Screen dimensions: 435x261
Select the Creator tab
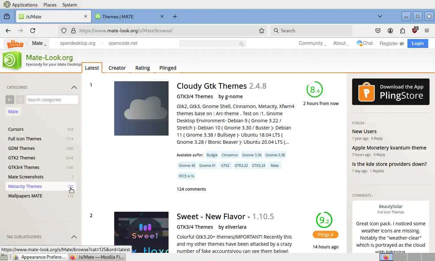(x=117, y=68)
